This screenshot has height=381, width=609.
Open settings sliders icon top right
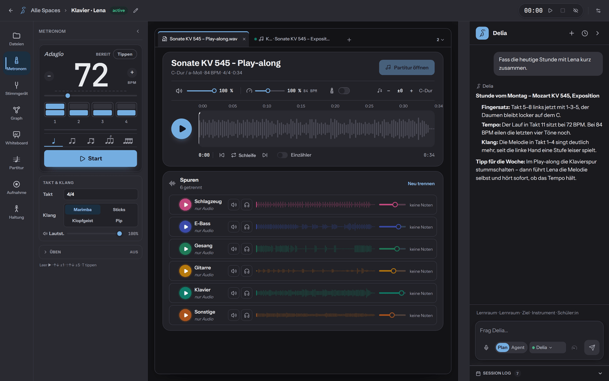(598, 10)
